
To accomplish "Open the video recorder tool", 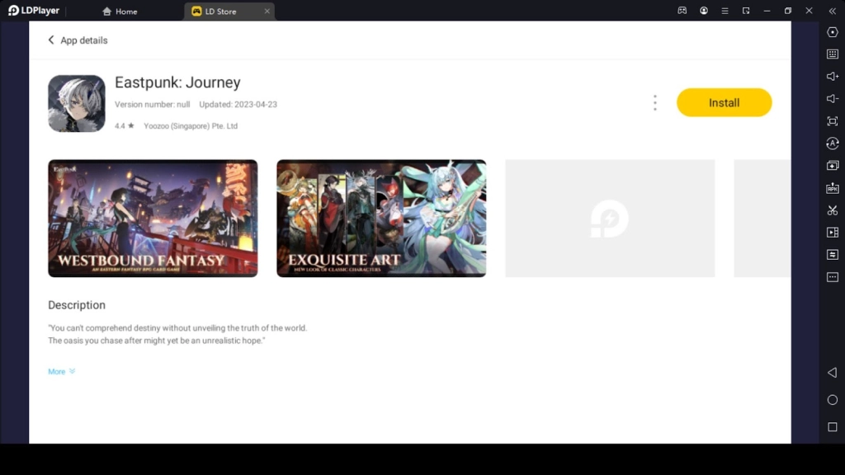I will pos(833,233).
